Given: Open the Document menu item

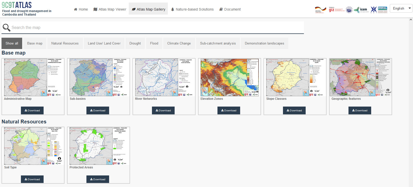Looking at the screenshot, I should coord(230,9).
